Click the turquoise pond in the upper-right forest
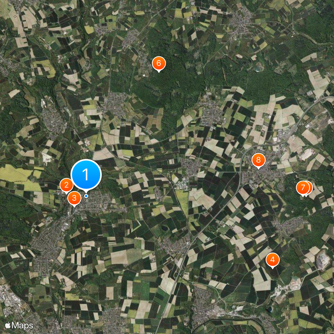Viewport: 334px width, 334px height. pyautogui.click(x=258, y=68)
